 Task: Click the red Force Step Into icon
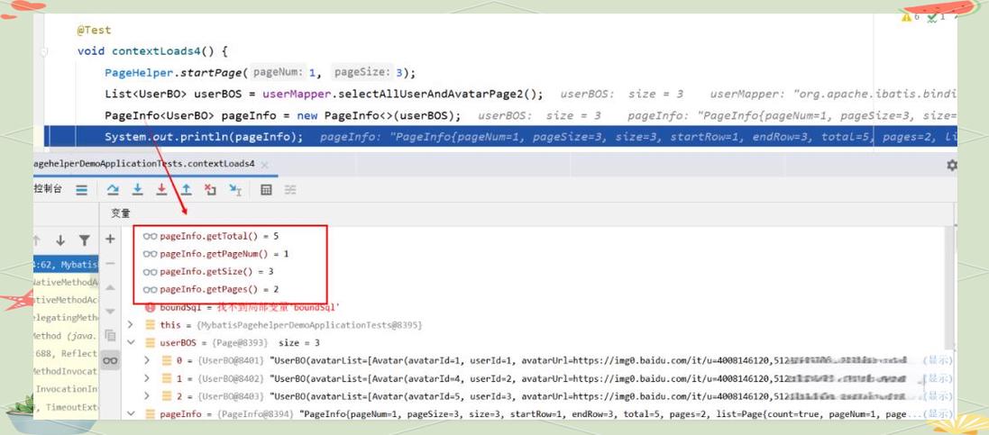click(161, 190)
